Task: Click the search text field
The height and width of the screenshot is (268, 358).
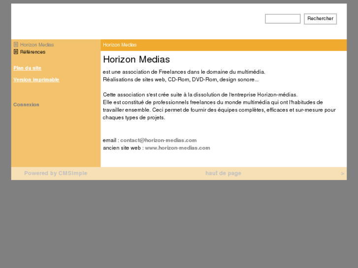Action: (x=283, y=19)
